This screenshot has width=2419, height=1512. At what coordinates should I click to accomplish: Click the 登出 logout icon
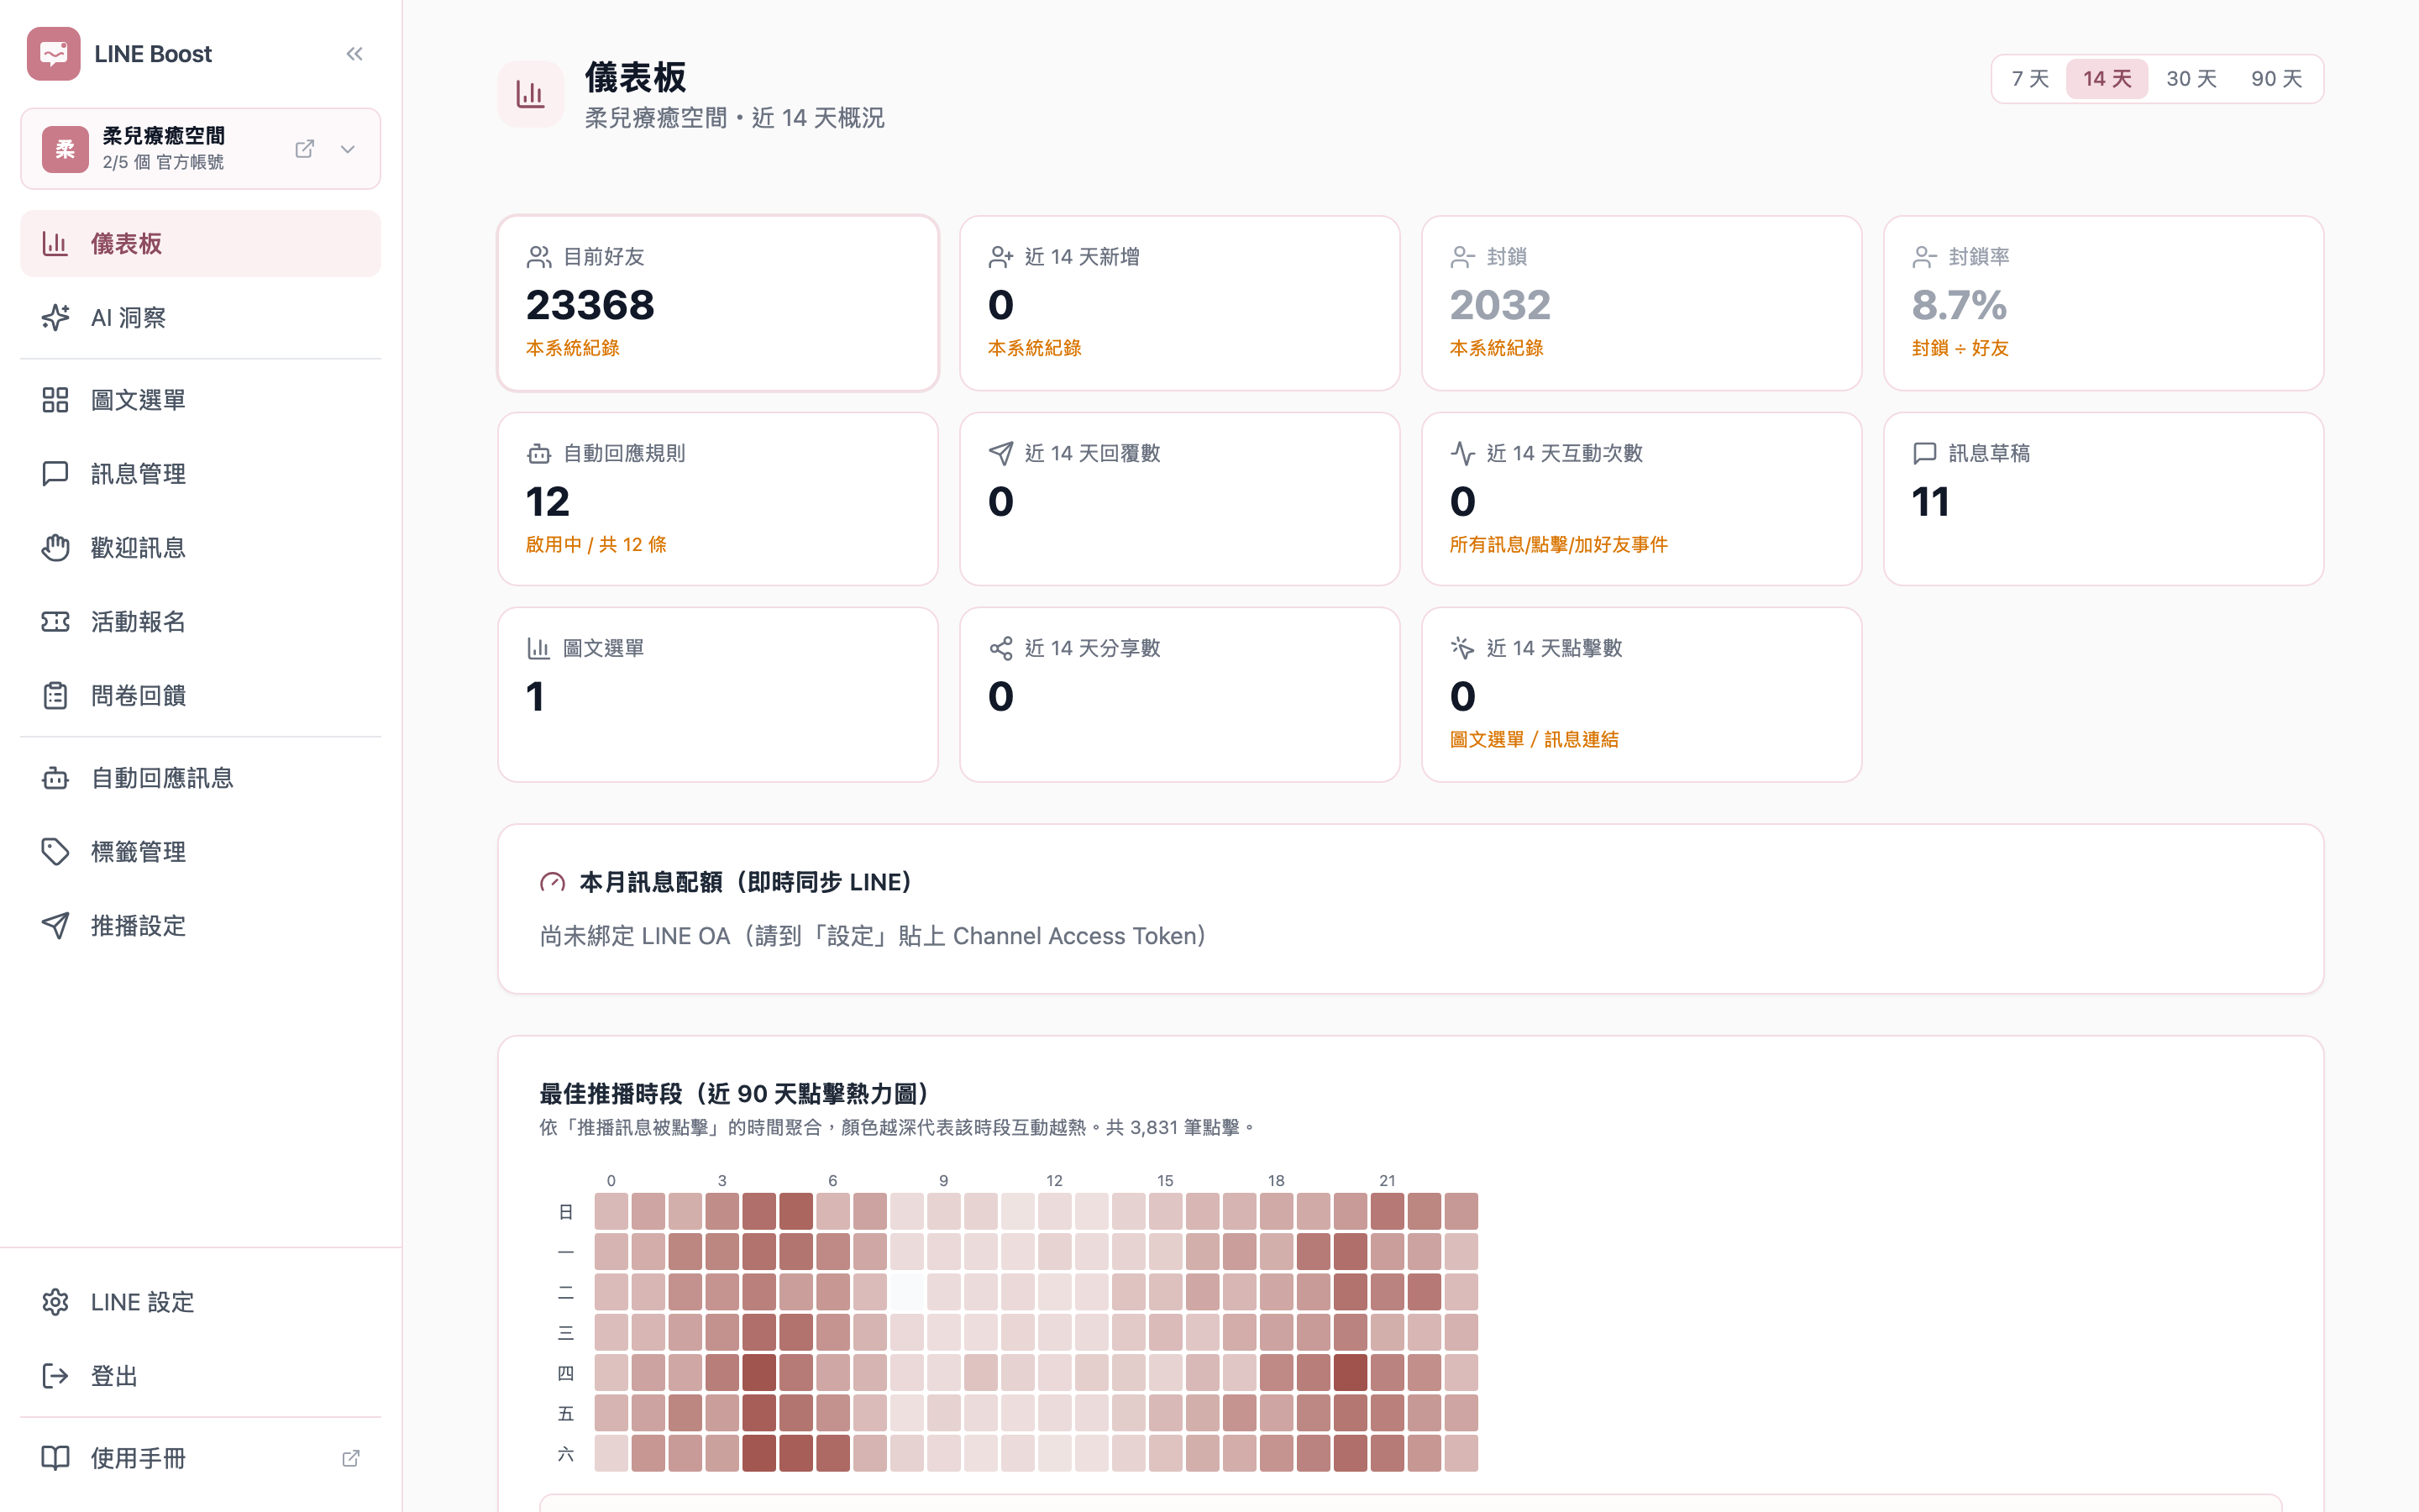pyautogui.click(x=55, y=1376)
